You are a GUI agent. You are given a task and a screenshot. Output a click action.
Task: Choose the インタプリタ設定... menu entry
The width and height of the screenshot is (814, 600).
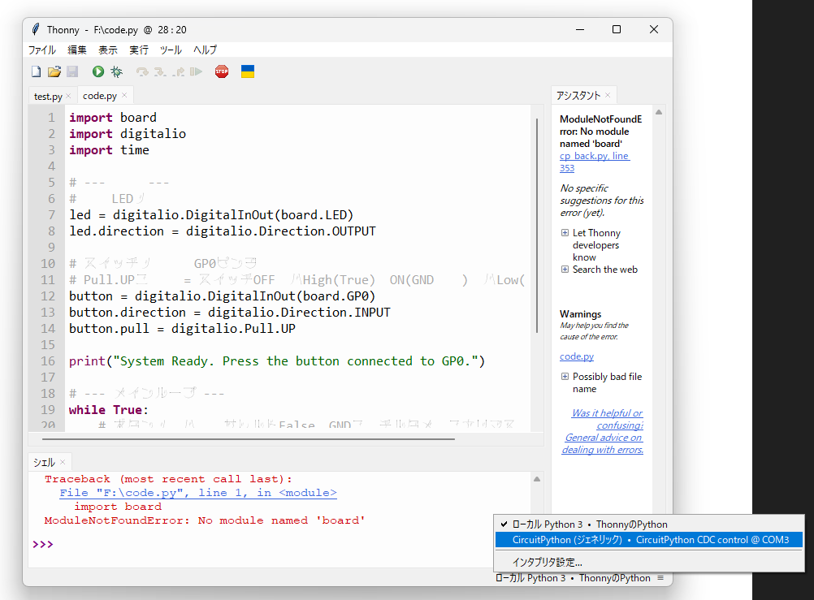click(x=547, y=562)
